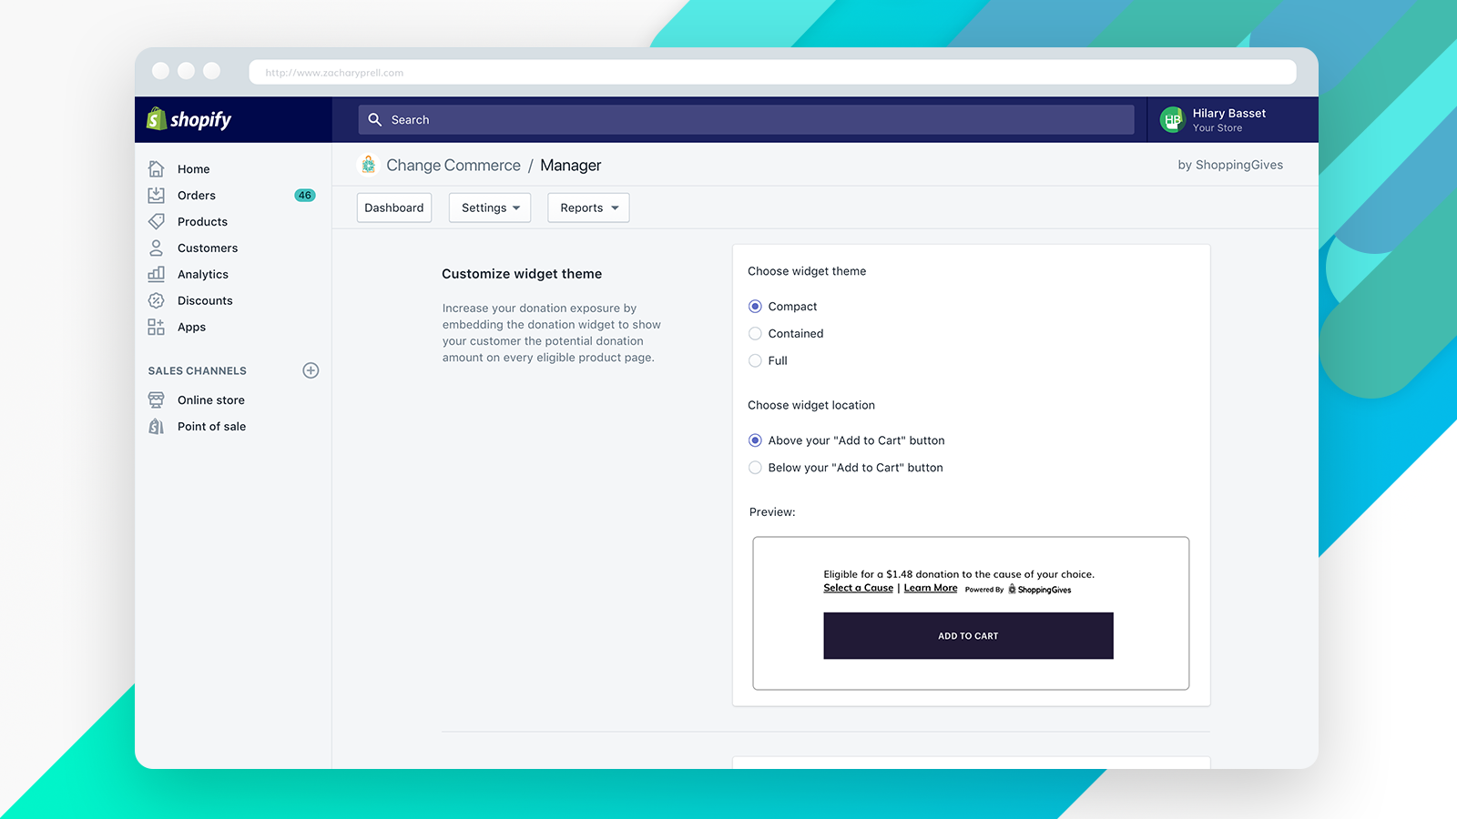Add a sales channel with plus icon

click(311, 370)
